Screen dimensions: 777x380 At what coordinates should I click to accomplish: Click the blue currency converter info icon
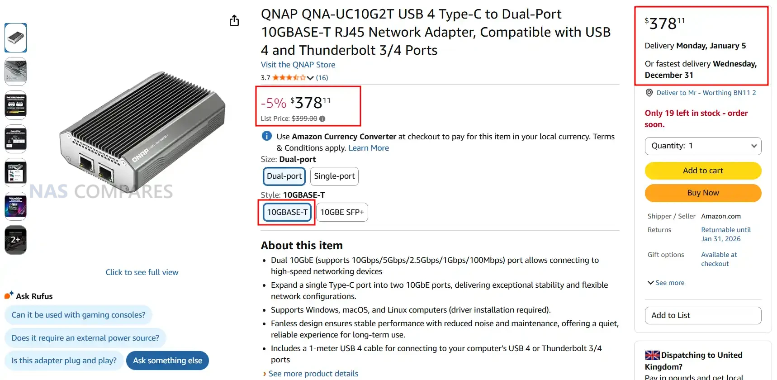(267, 136)
